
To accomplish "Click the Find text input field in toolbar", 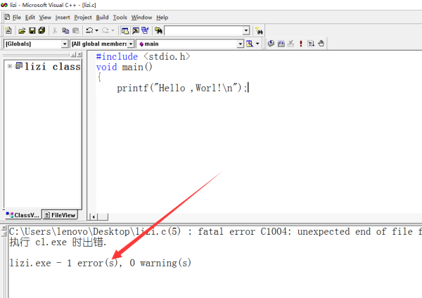I will coord(204,31).
